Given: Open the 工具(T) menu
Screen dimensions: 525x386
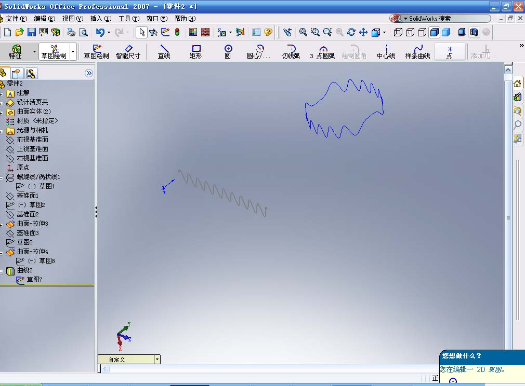Looking at the screenshot, I should pos(129,18).
